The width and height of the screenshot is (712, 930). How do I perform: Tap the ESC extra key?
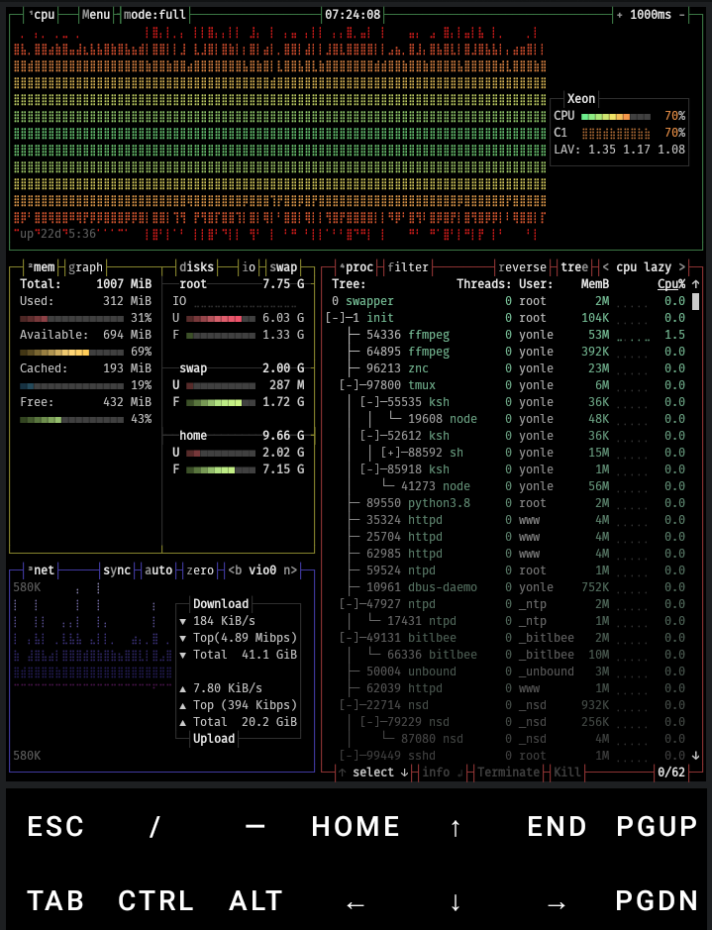tap(55, 827)
